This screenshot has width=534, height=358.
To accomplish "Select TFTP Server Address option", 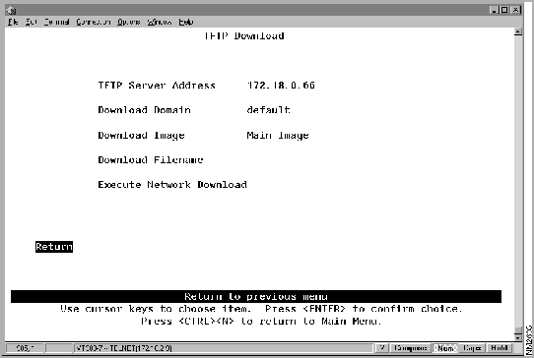I will tap(157, 85).
